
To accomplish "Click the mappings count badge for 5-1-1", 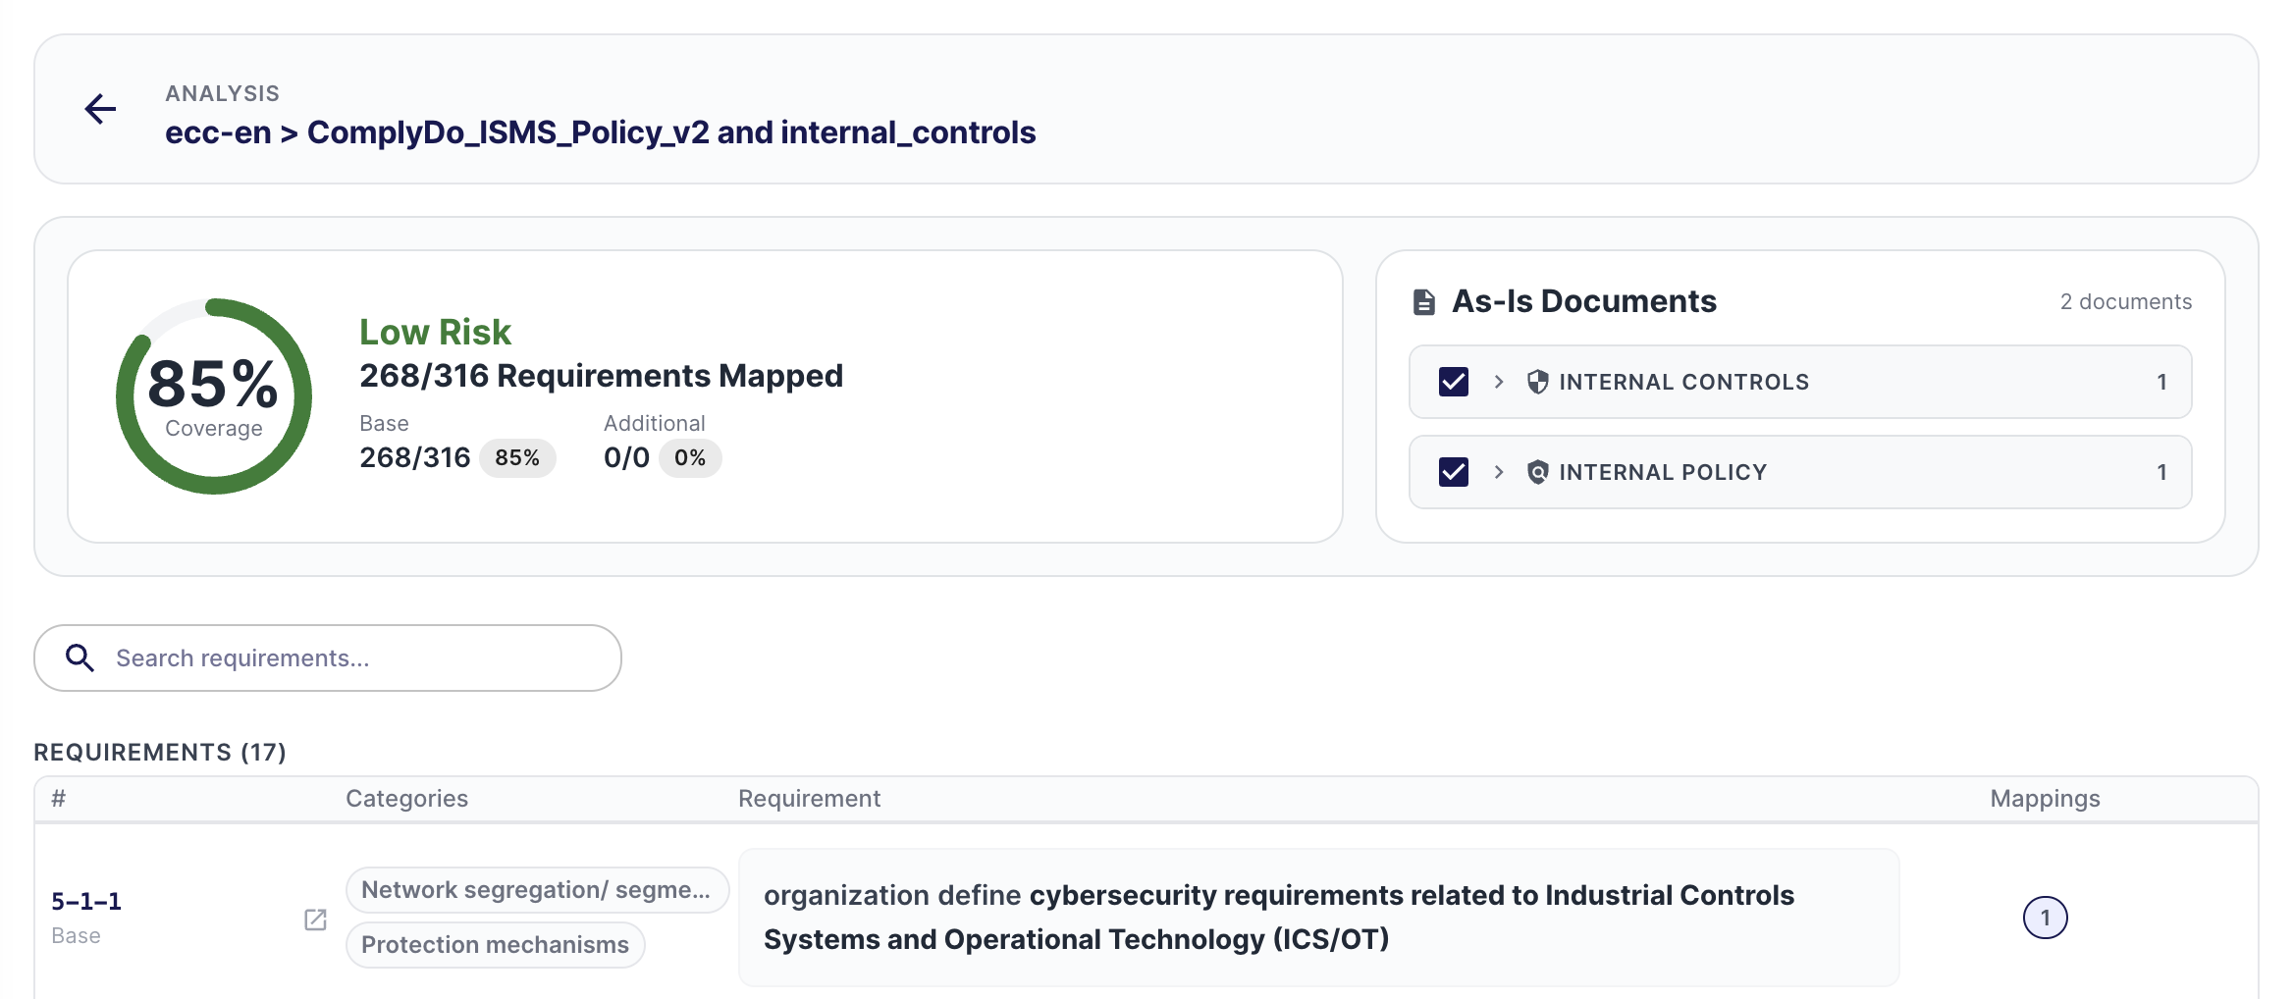I will click(x=2045, y=918).
